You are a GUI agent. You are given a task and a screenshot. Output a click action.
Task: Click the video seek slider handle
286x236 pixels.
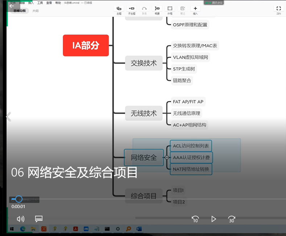18,199
